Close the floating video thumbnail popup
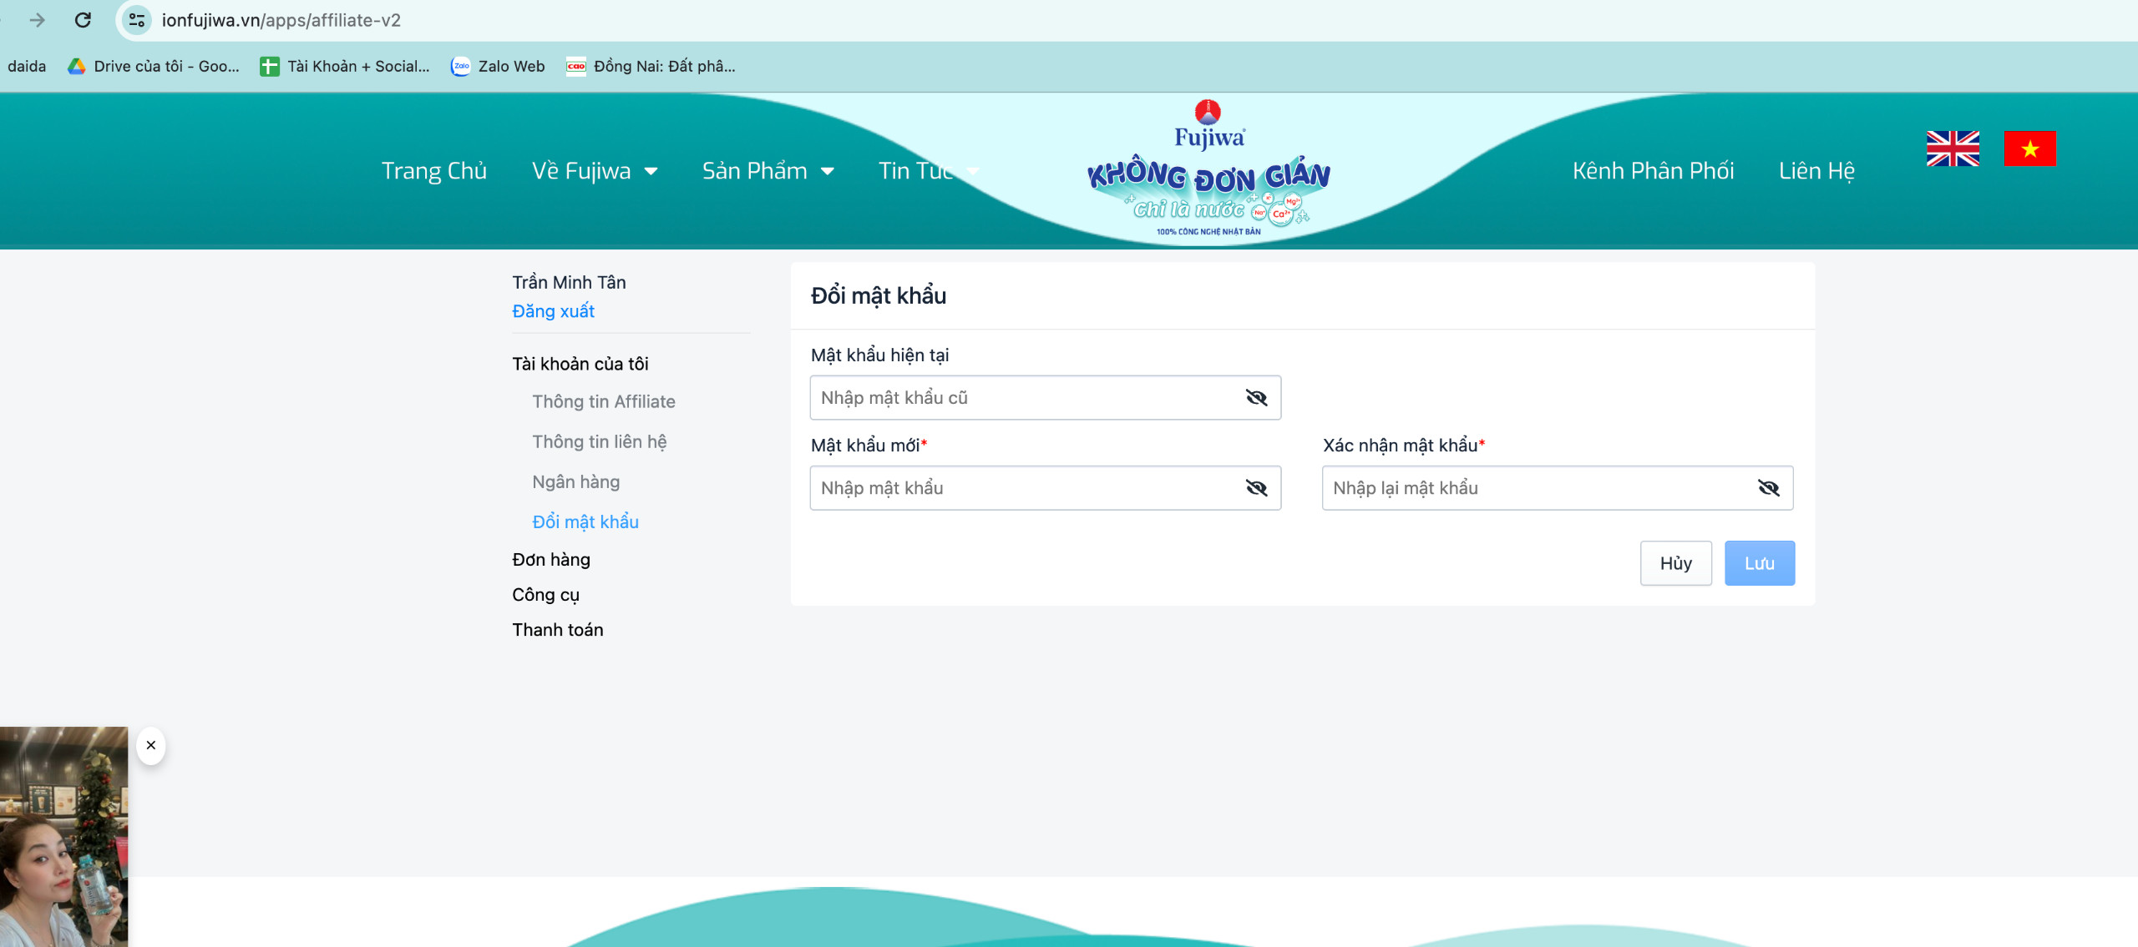 click(151, 745)
